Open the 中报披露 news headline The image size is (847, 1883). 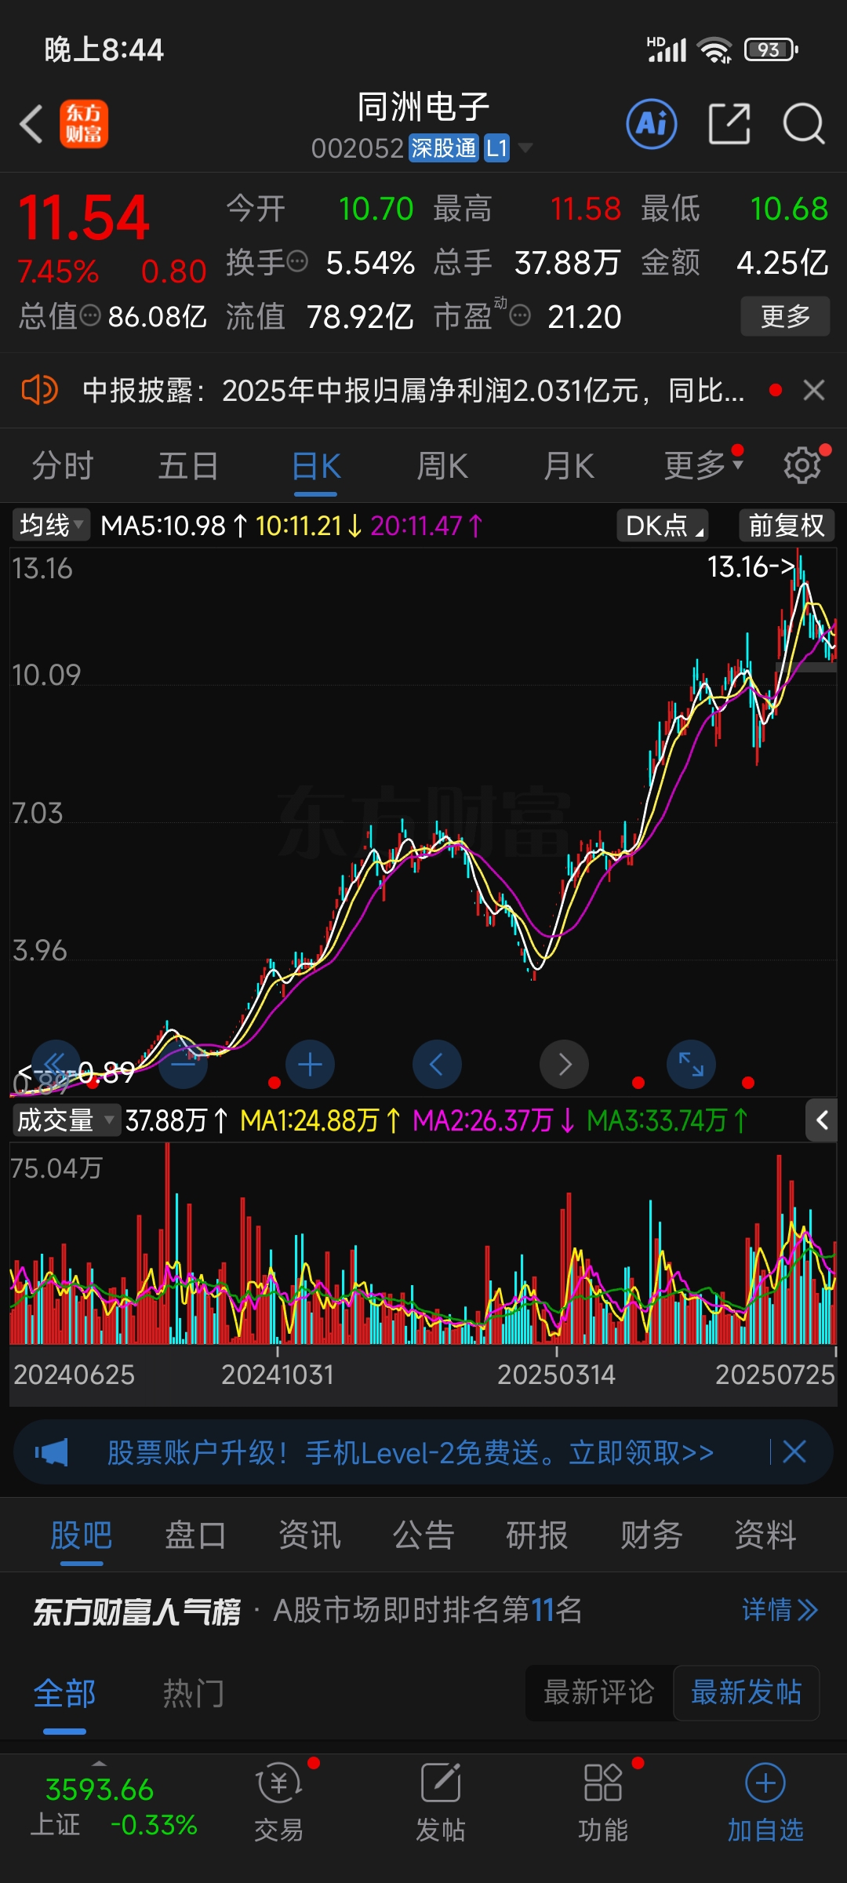click(413, 390)
